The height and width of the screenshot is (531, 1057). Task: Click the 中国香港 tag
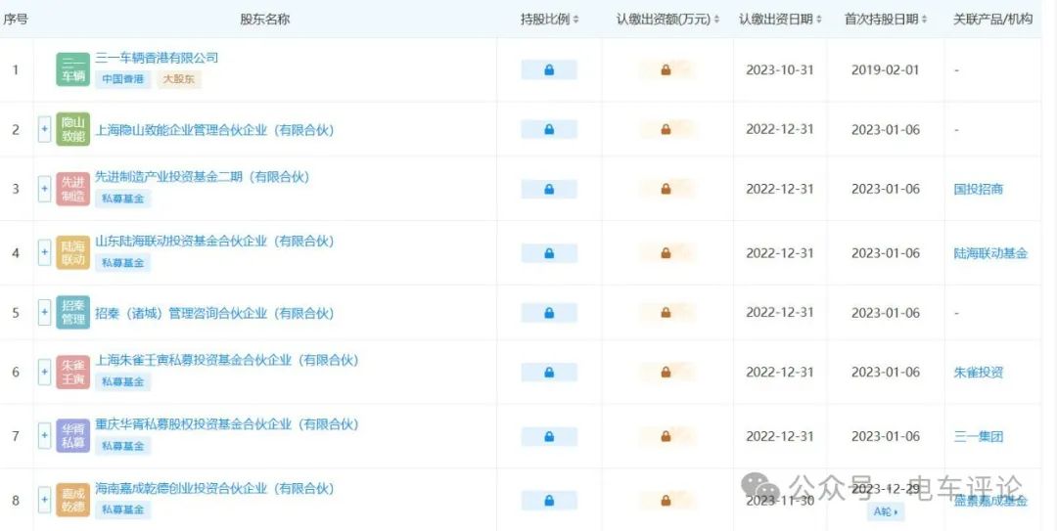tap(122, 79)
